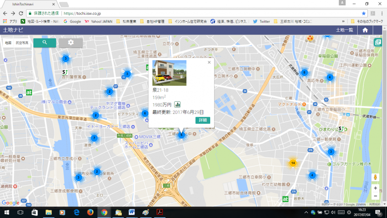
Task: Select the IshinTochinavi browser tab
Action: [30, 4]
